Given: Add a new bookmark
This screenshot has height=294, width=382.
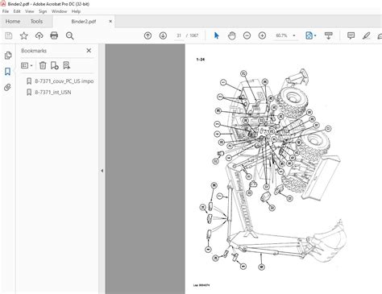Looking at the screenshot, I should pos(55,65).
